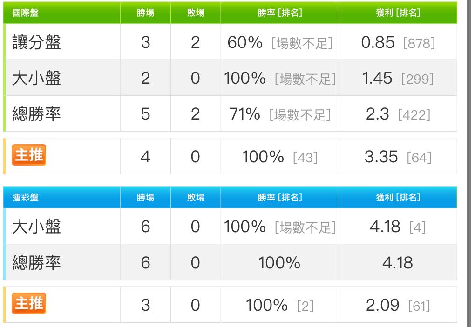Click 獲利 [排名] header in green table
This screenshot has width=475, height=327.
398,13
